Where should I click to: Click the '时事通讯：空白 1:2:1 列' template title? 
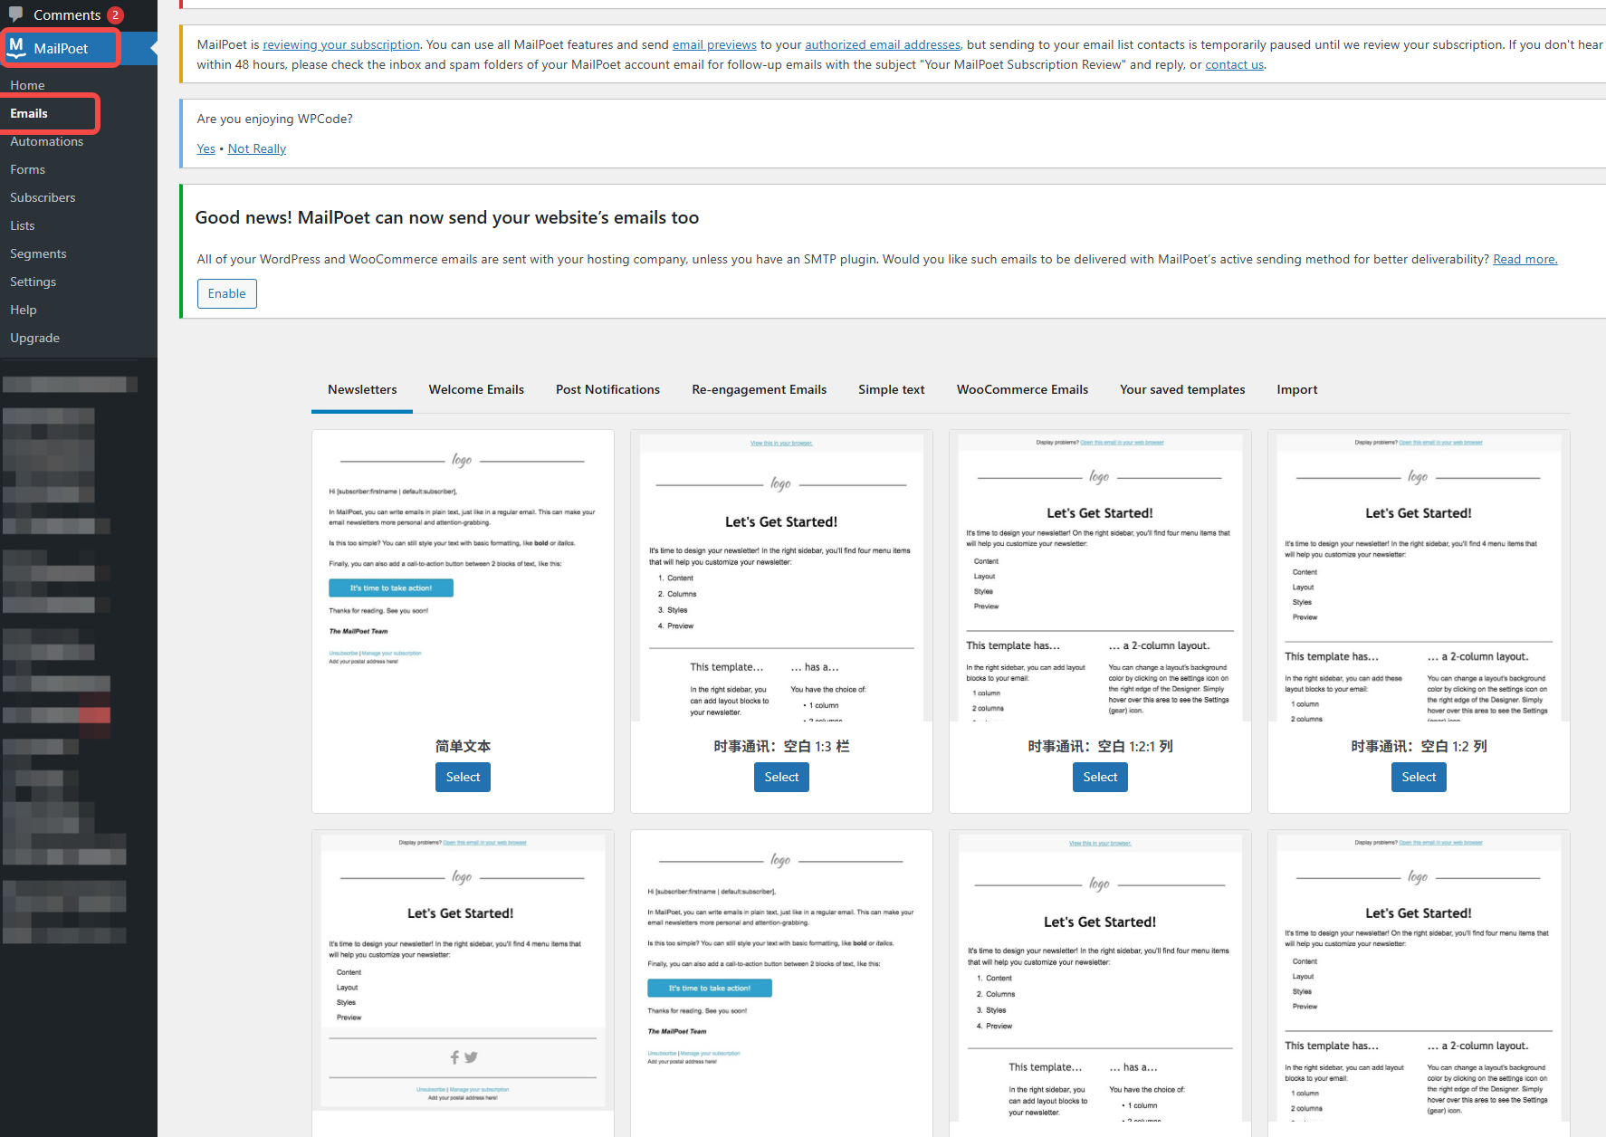pos(1100,746)
